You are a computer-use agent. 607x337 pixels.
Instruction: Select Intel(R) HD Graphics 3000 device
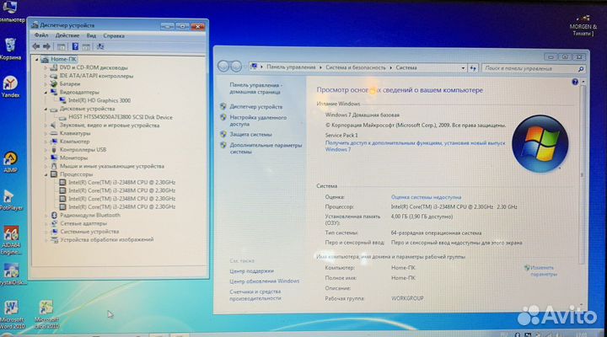(x=99, y=100)
